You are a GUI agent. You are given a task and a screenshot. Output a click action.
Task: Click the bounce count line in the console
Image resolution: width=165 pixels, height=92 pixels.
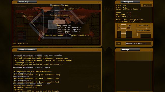(39, 64)
